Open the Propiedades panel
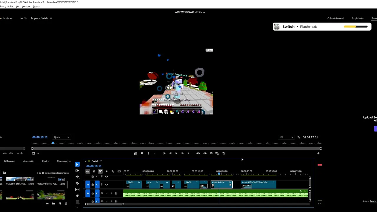The height and width of the screenshot is (212, 377). click(358, 18)
